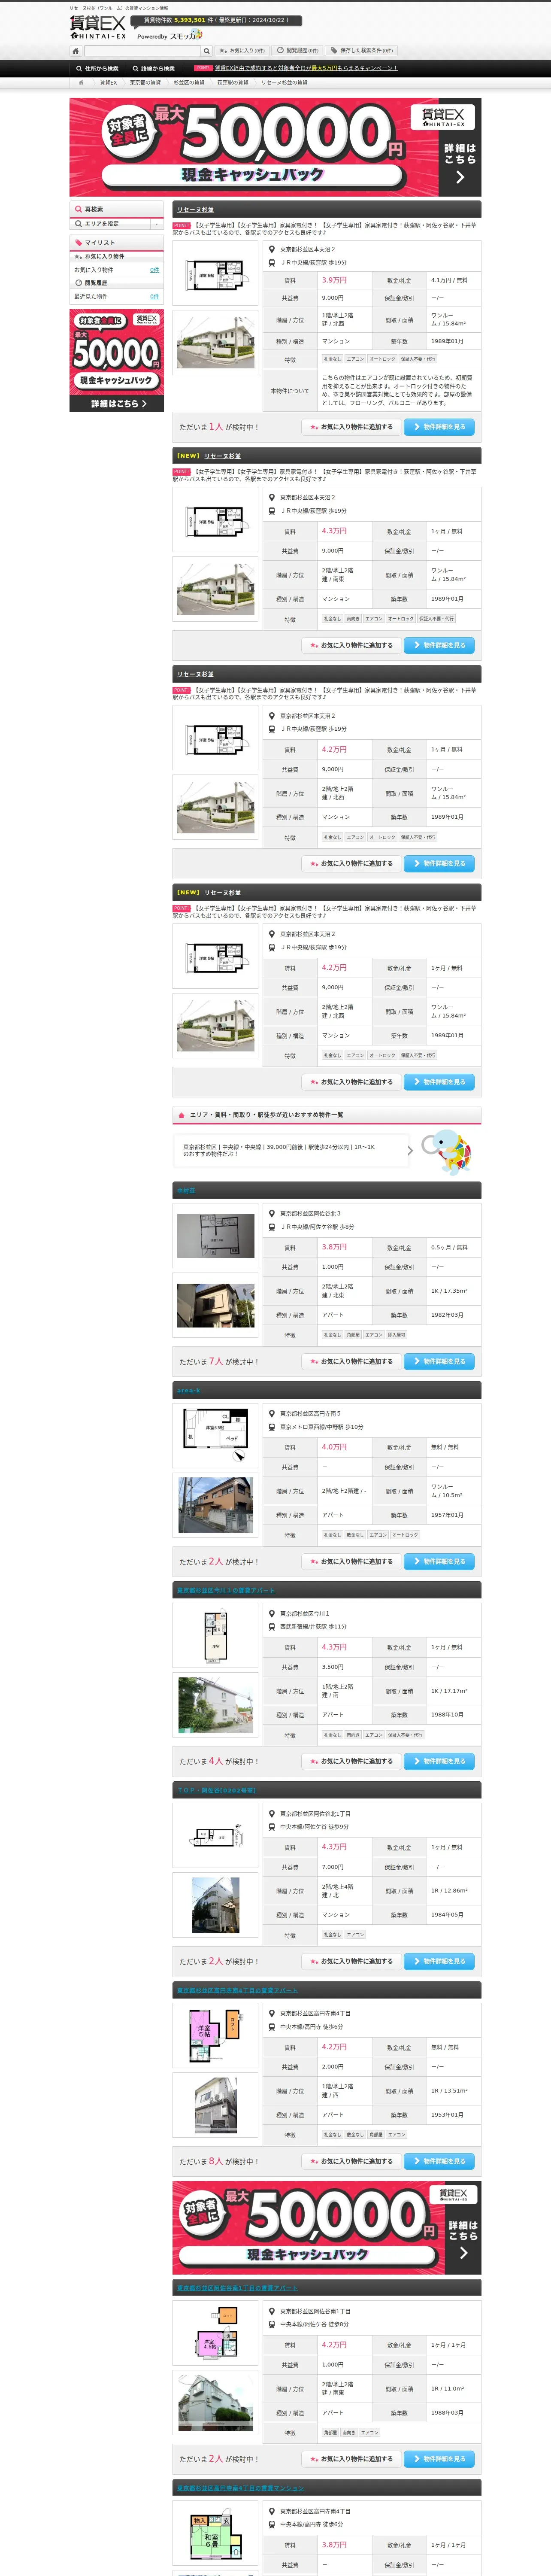The width and height of the screenshot is (551, 2576).
Task: Add 中村荘 3.8万円 listing to favorites
Action: coord(350,1361)
